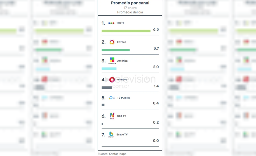The width and height of the screenshot is (256, 156).
Task: Click the Telefe channel name
Action: [x=120, y=23]
